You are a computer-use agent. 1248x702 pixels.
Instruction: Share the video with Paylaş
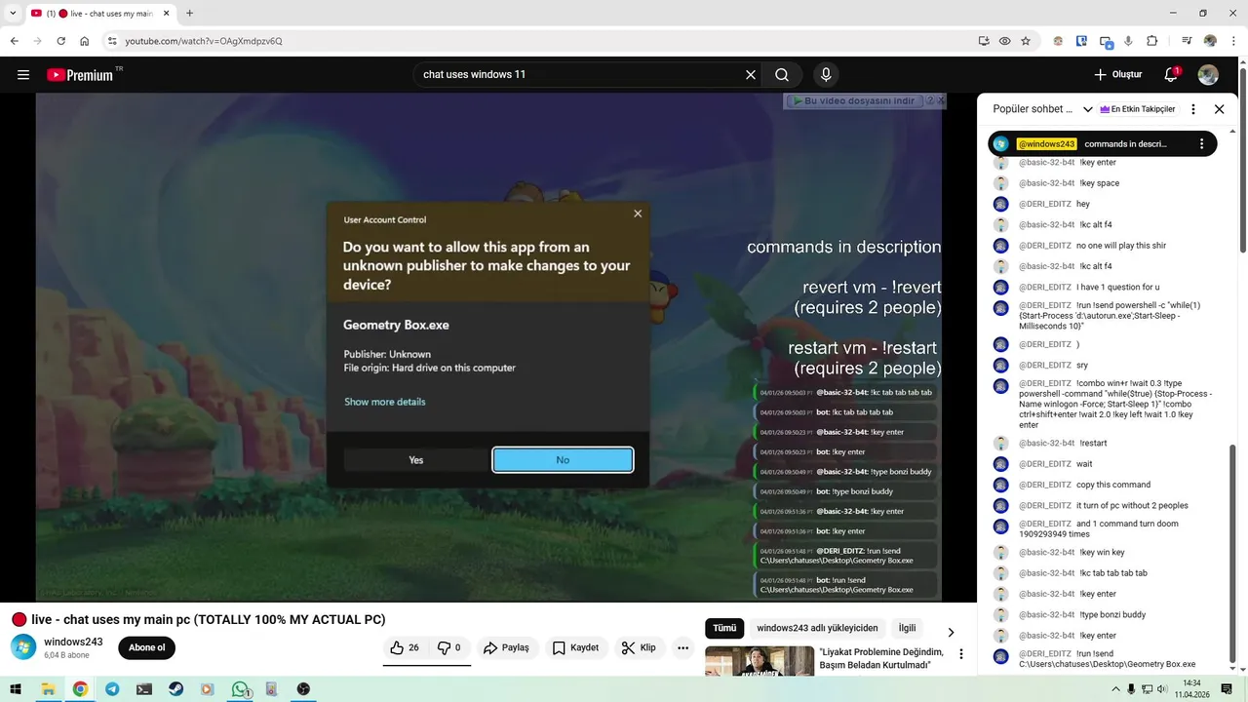click(x=506, y=647)
